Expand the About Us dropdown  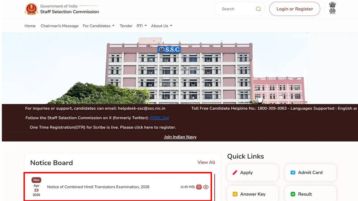click(161, 25)
